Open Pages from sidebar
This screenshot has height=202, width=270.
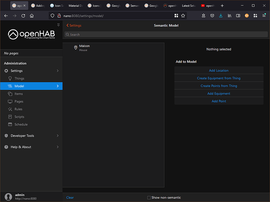pyautogui.click(x=32, y=101)
